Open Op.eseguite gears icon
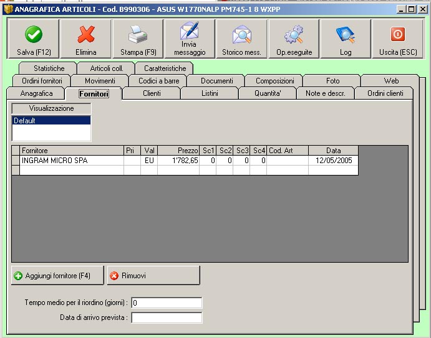Screen dimensions: 431x338 point(294,34)
